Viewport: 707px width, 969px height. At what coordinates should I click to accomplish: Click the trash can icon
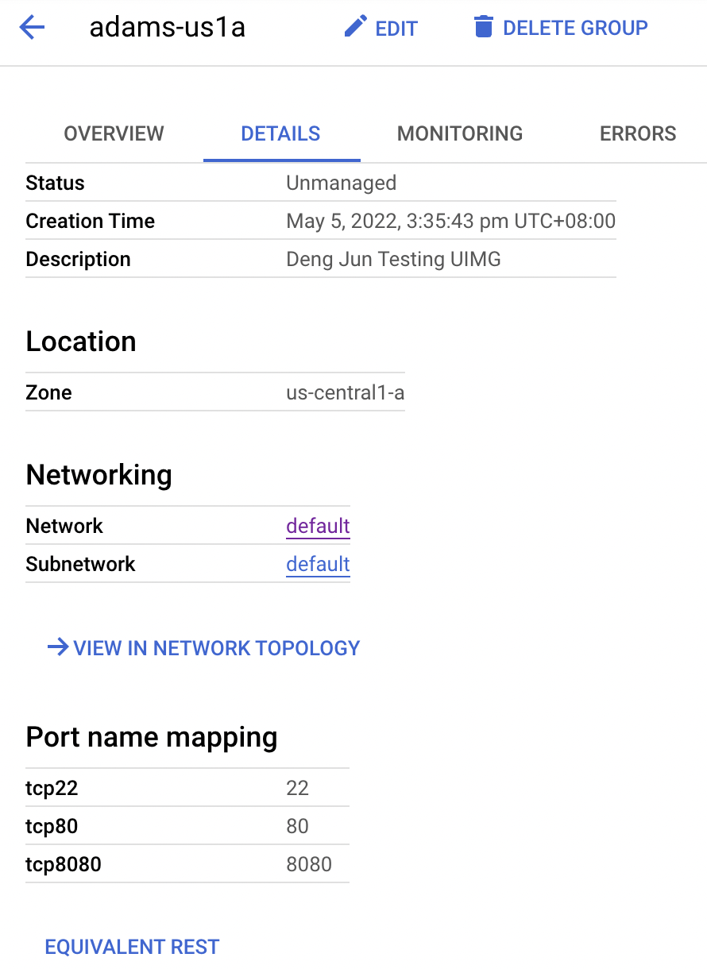pyautogui.click(x=482, y=28)
